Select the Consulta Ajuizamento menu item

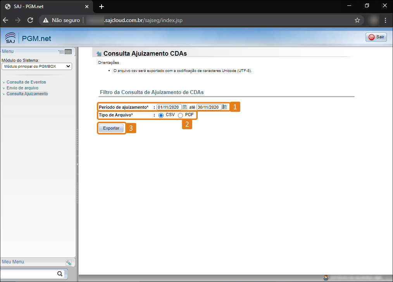coord(27,94)
